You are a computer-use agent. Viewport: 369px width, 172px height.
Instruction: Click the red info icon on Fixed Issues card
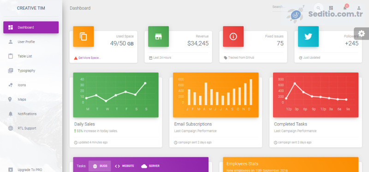tap(233, 36)
